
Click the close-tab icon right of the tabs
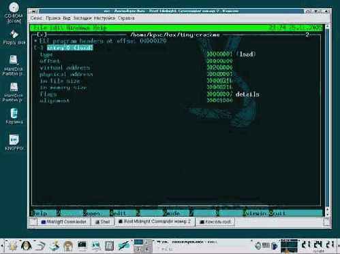pyautogui.click(x=326, y=222)
